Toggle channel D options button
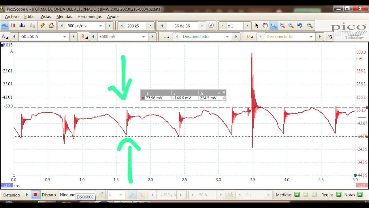Viewport: 369px width, 208px height. (x=249, y=37)
